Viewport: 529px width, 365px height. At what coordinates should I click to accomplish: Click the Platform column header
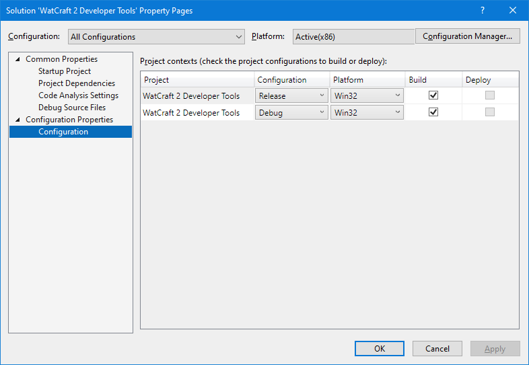coord(367,80)
